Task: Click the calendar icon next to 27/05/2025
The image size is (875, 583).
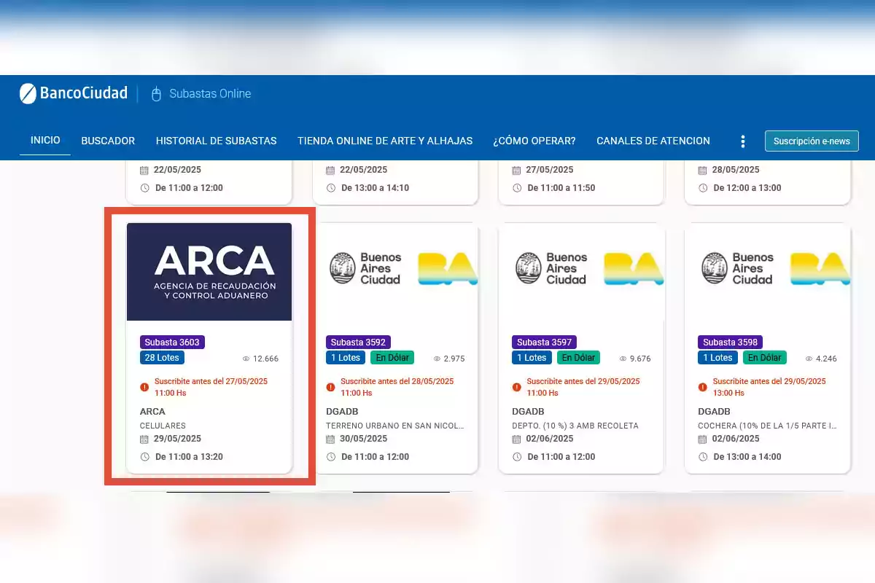Action: 517,171
